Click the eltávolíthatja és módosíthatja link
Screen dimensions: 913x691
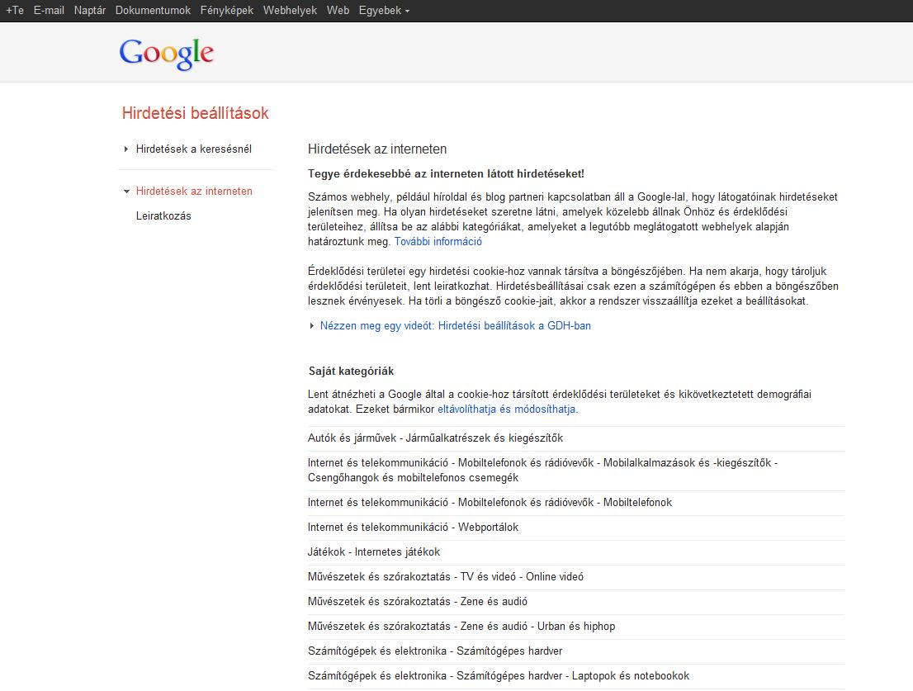coord(508,409)
